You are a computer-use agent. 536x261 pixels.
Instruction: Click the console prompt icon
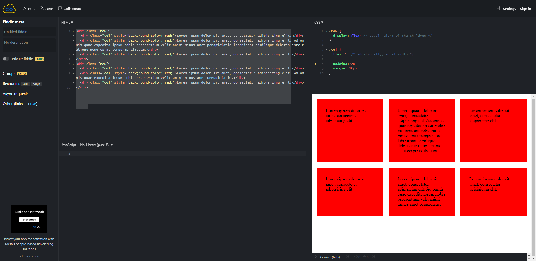[x=317, y=257]
